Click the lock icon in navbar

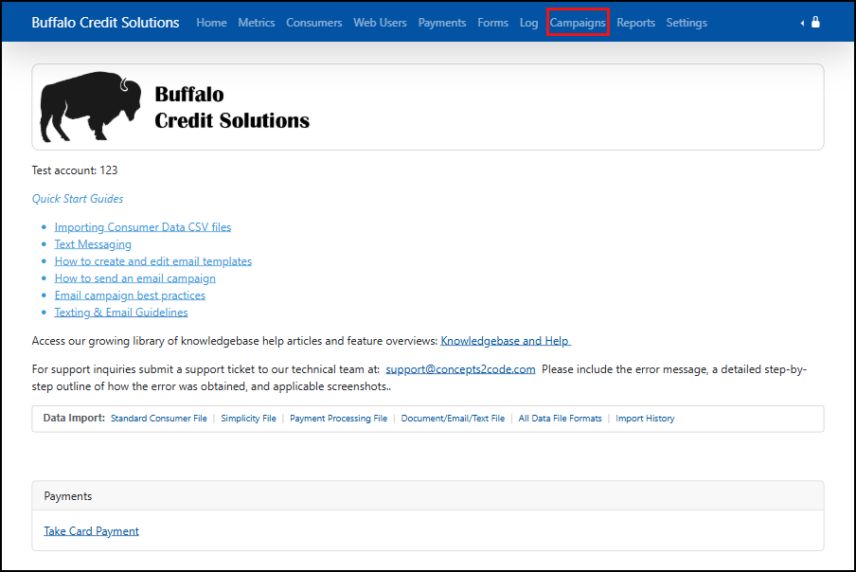pyautogui.click(x=815, y=22)
